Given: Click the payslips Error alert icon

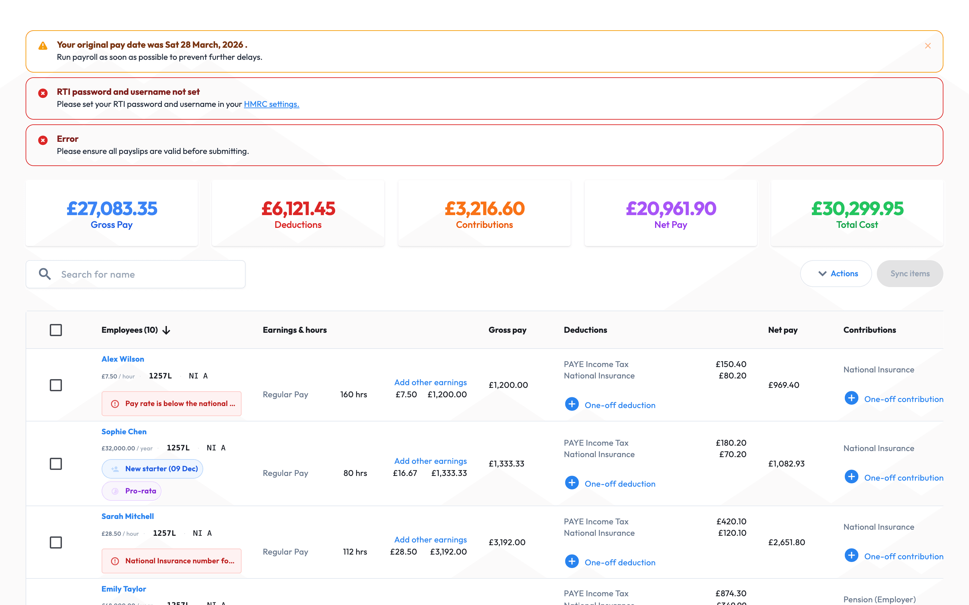Looking at the screenshot, I should [43, 140].
